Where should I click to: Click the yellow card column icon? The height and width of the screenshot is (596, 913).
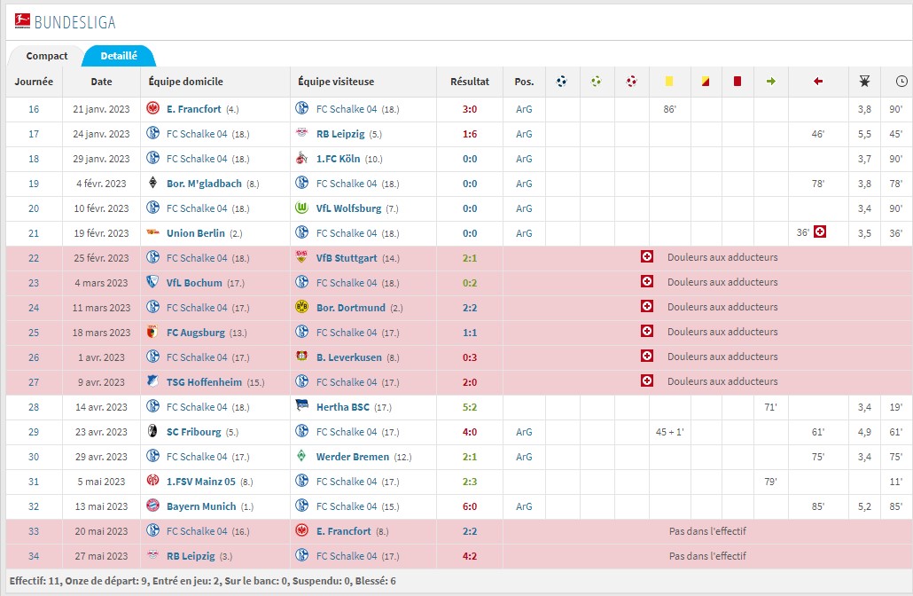pyautogui.click(x=669, y=81)
